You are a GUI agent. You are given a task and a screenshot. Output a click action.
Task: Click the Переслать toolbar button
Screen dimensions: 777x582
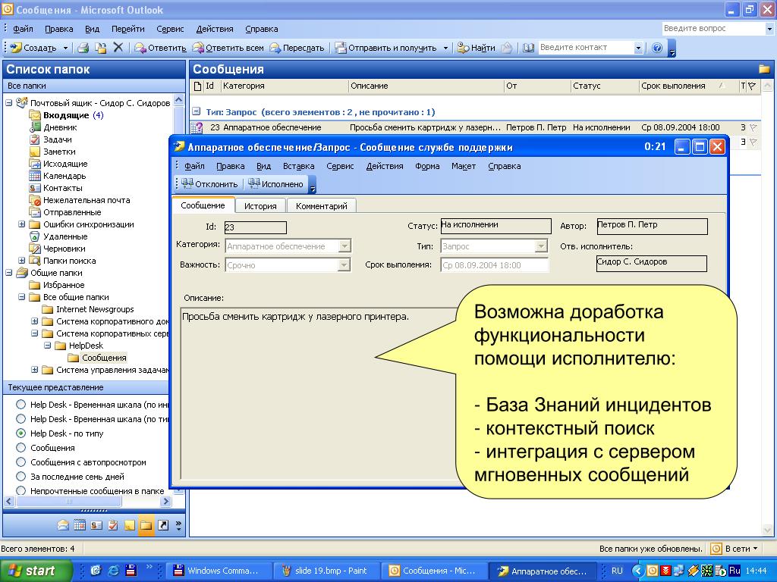pyautogui.click(x=297, y=48)
